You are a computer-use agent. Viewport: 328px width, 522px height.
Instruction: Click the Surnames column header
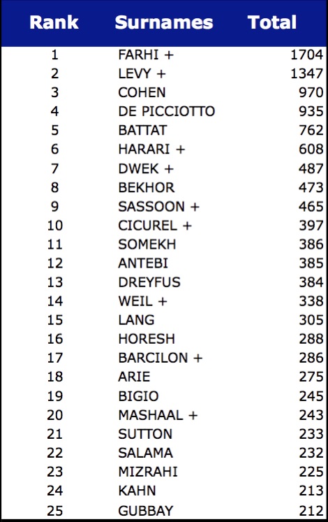coord(164,22)
